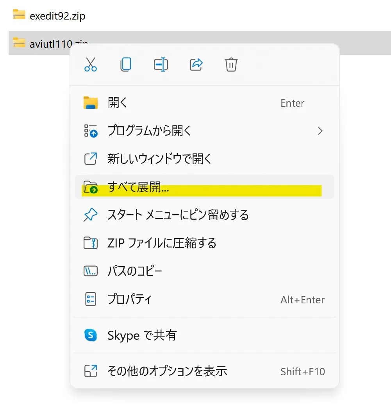This screenshot has height=414, width=391.
Task: Click the aviutl110.zip folder icon
Action: [19, 43]
